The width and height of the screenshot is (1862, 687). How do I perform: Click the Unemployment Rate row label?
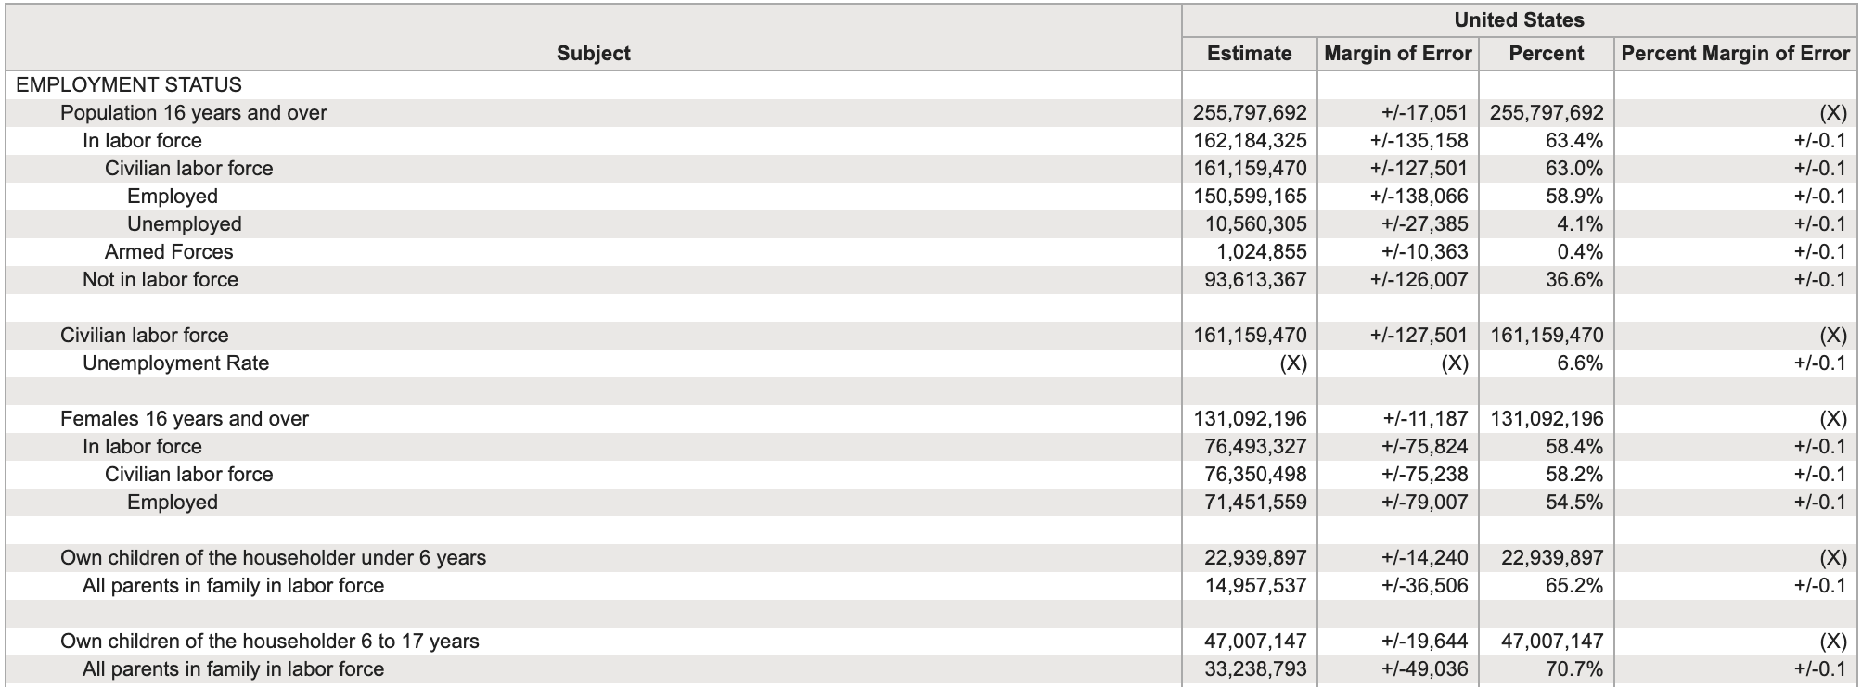pos(175,363)
